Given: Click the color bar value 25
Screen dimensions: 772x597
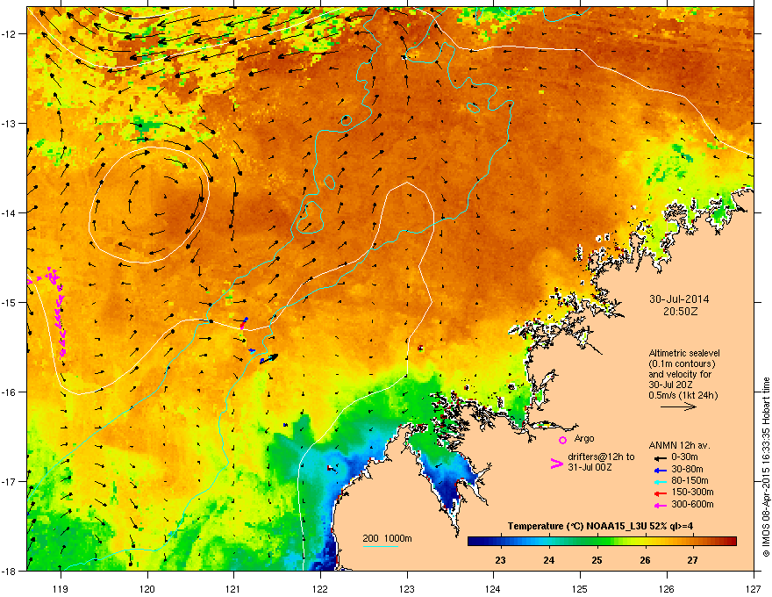Looking at the screenshot, I should 597,560.
